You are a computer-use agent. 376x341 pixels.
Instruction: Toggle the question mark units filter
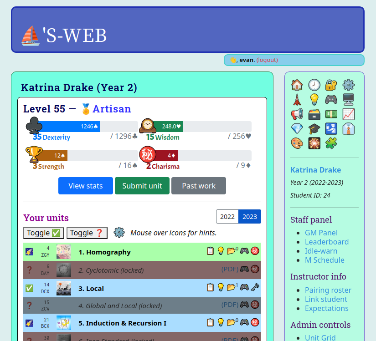[x=87, y=233]
